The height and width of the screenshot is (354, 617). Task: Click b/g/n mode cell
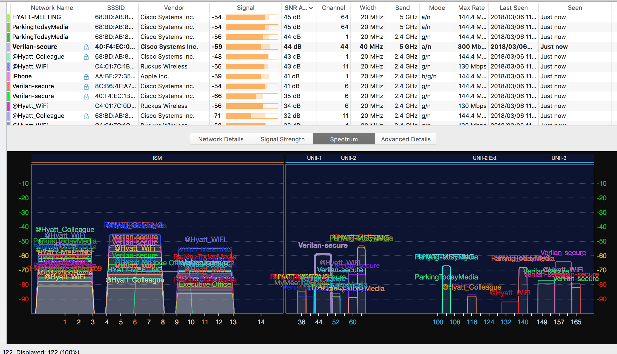pyautogui.click(x=429, y=76)
